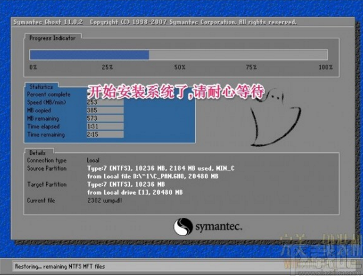Click the '25%' progress label

click(x=107, y=67)
